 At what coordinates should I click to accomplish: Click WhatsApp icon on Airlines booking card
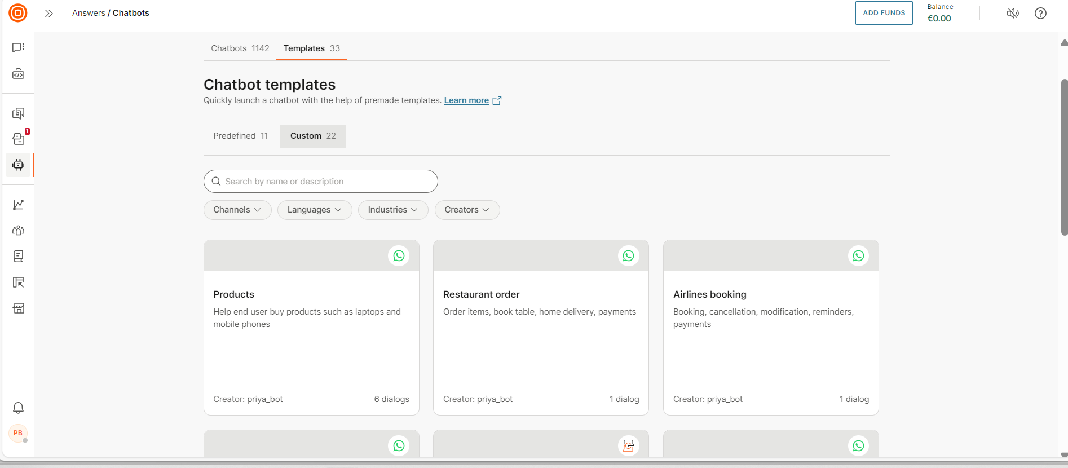[x=858, y=256]
